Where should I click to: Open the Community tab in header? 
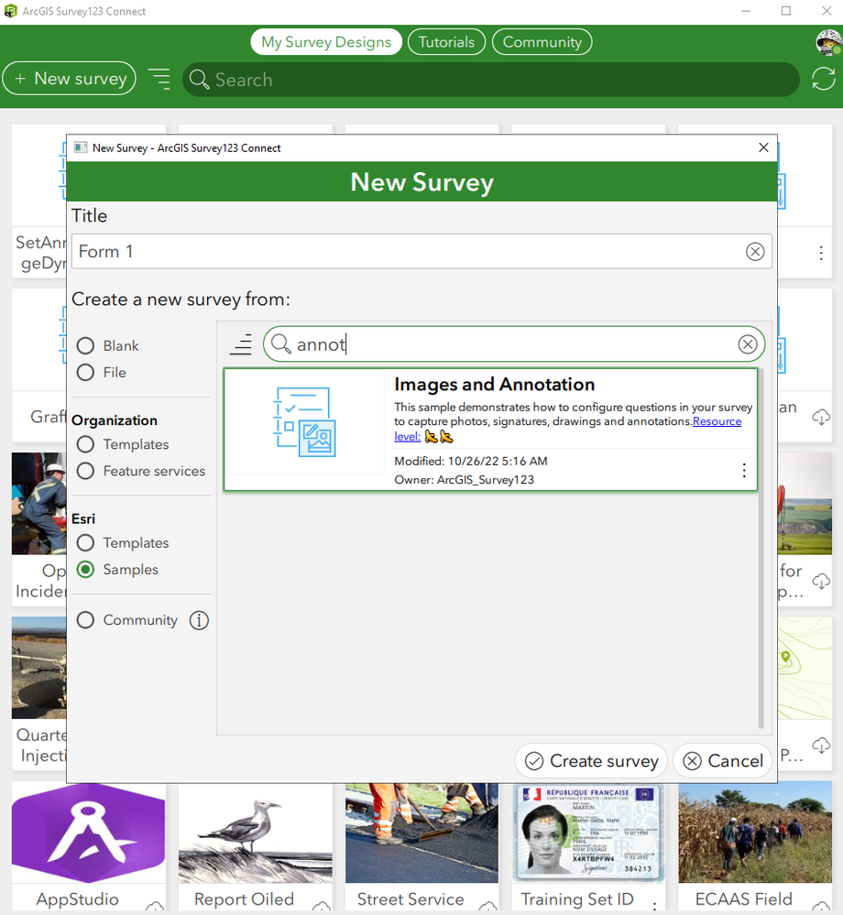pos(542,42)
